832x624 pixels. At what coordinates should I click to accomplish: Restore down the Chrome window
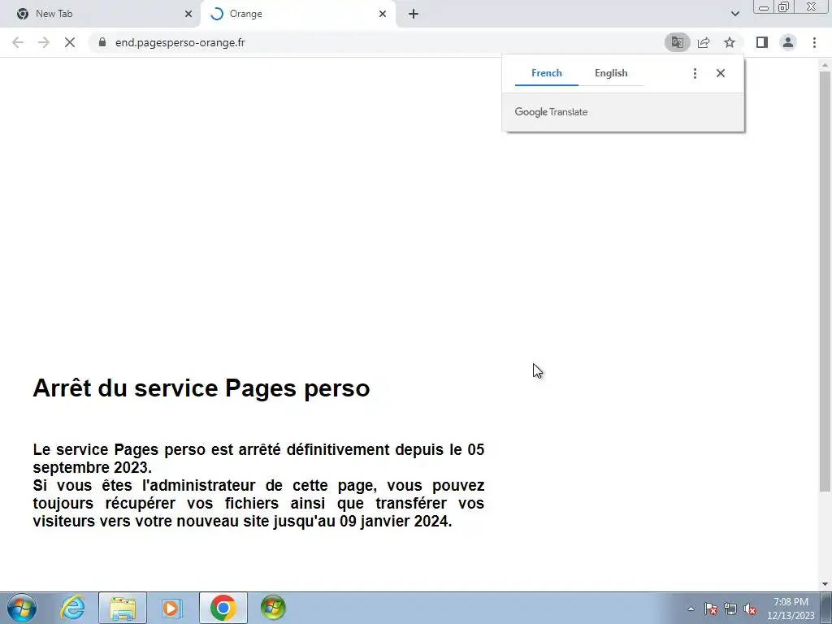(x=783, y=6)
